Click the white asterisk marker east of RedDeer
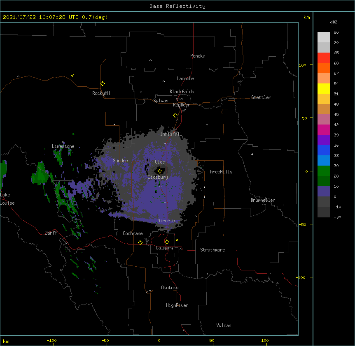 click(207, 125)
